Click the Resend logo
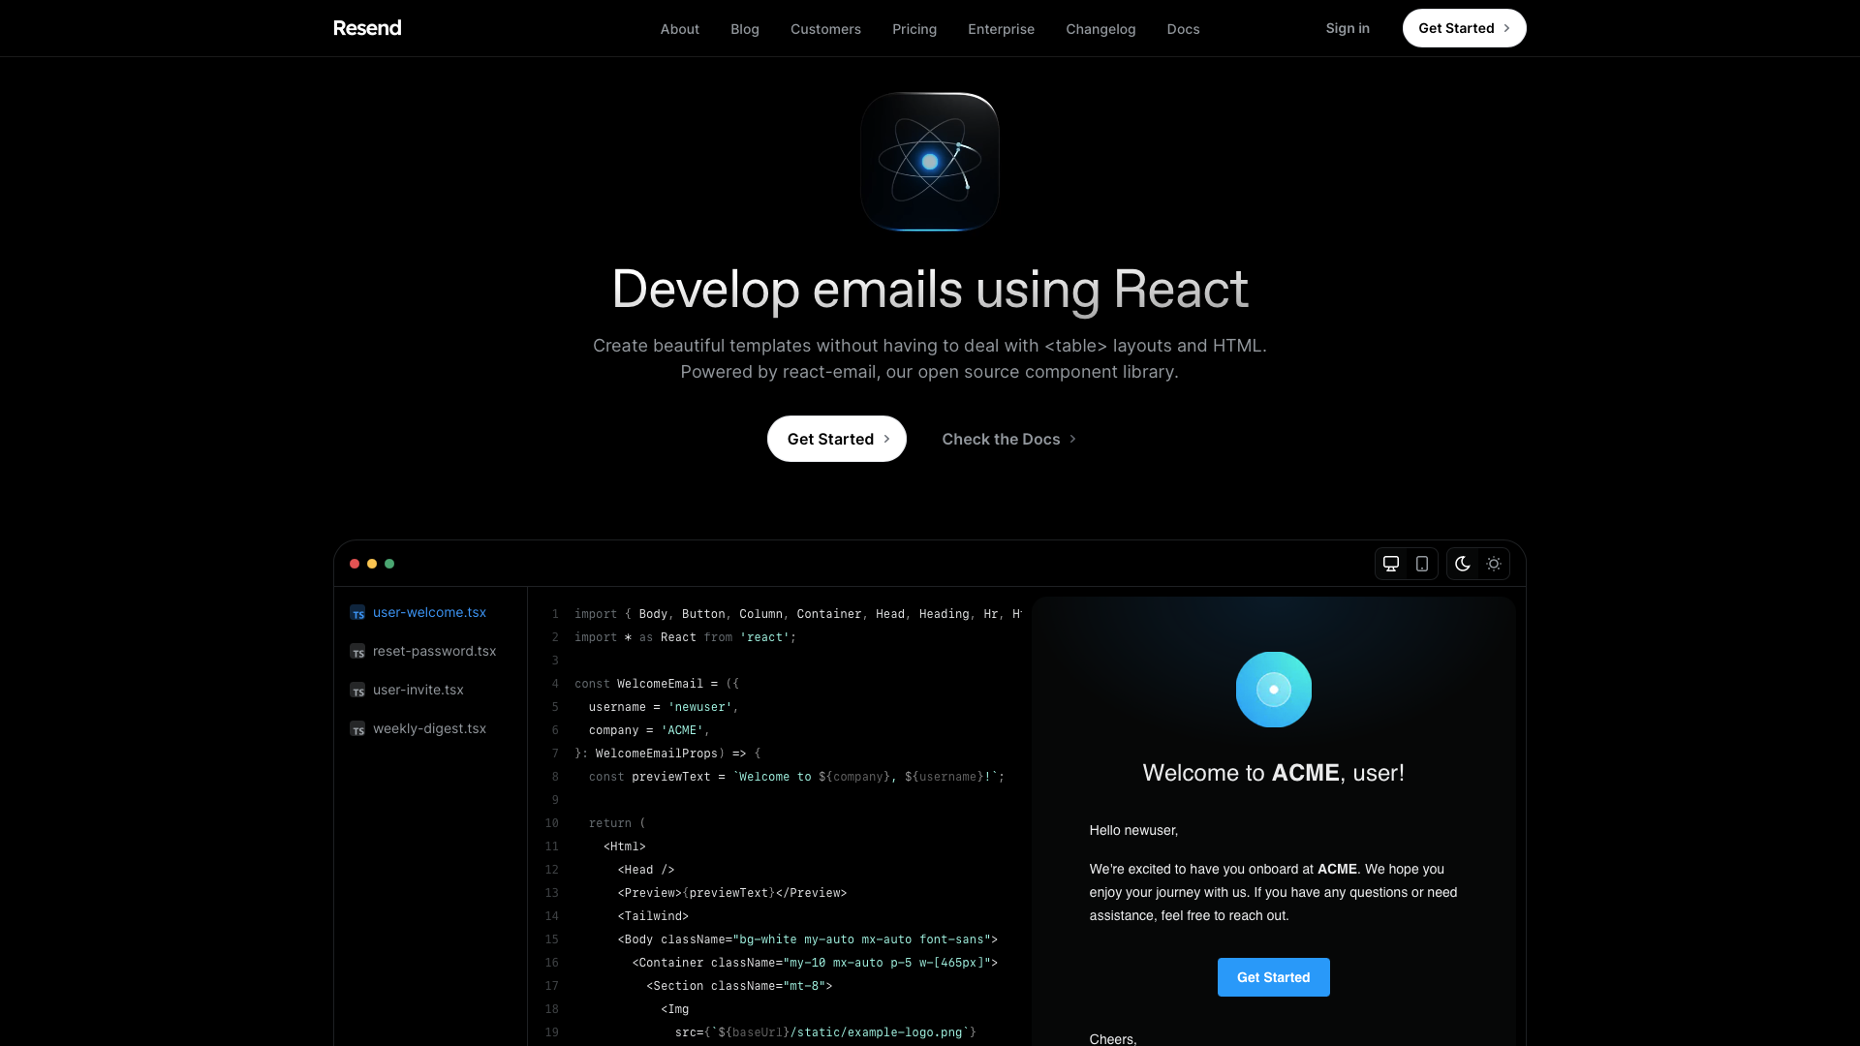 pos(367,28)
